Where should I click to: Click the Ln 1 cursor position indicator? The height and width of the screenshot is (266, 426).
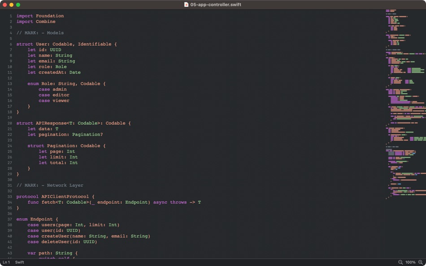6,262
